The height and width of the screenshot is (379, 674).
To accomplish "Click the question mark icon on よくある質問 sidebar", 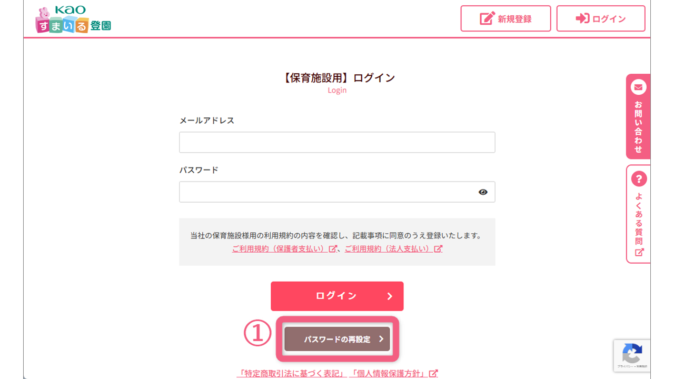I will point(638,178).
